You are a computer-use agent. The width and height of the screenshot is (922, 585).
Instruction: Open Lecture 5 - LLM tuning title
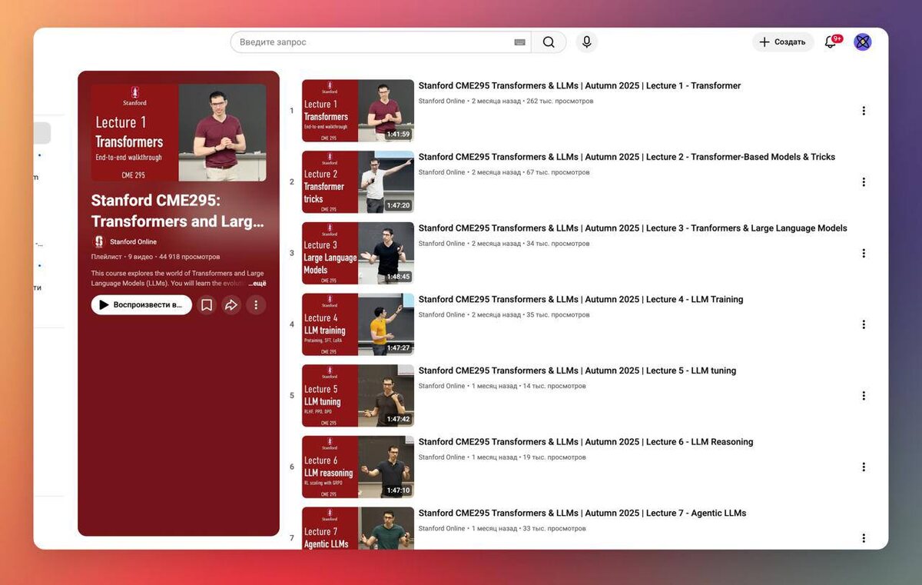point(577,371)
